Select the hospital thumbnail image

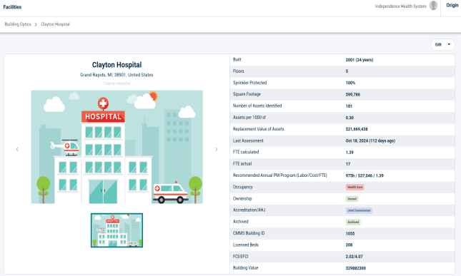click(x=117, y=230)
